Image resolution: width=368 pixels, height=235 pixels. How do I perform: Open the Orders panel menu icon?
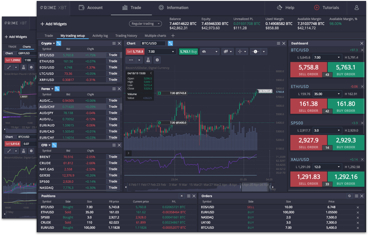coord(356,196)
